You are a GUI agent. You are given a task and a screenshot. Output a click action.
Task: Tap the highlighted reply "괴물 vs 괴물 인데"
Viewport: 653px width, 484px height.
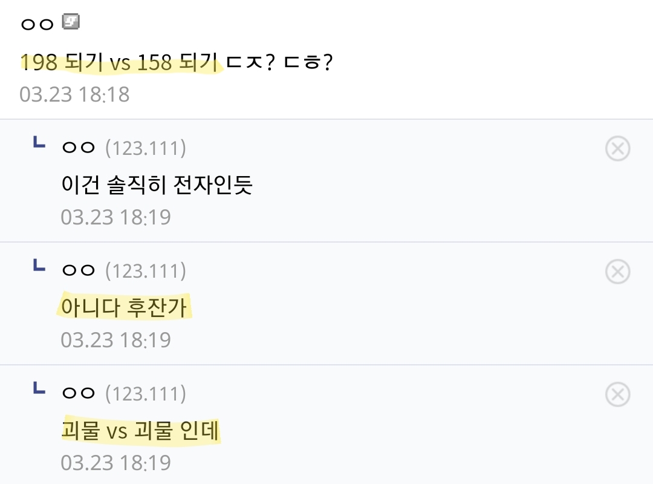pos(141,431)
